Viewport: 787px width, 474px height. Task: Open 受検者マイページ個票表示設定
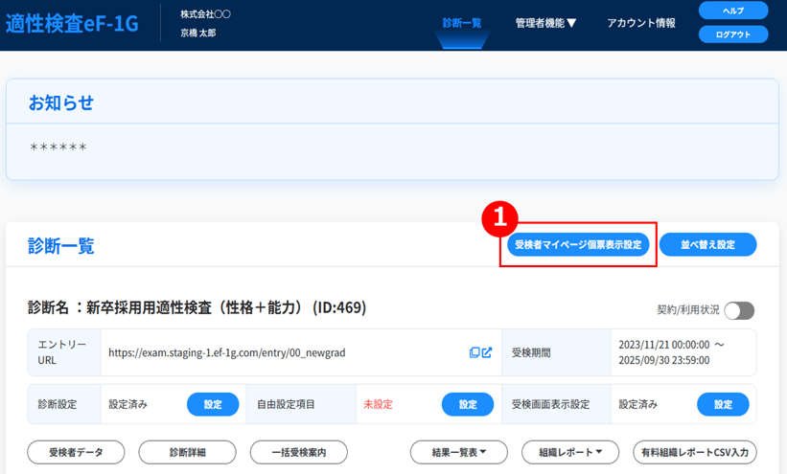[x=578, y=245]
